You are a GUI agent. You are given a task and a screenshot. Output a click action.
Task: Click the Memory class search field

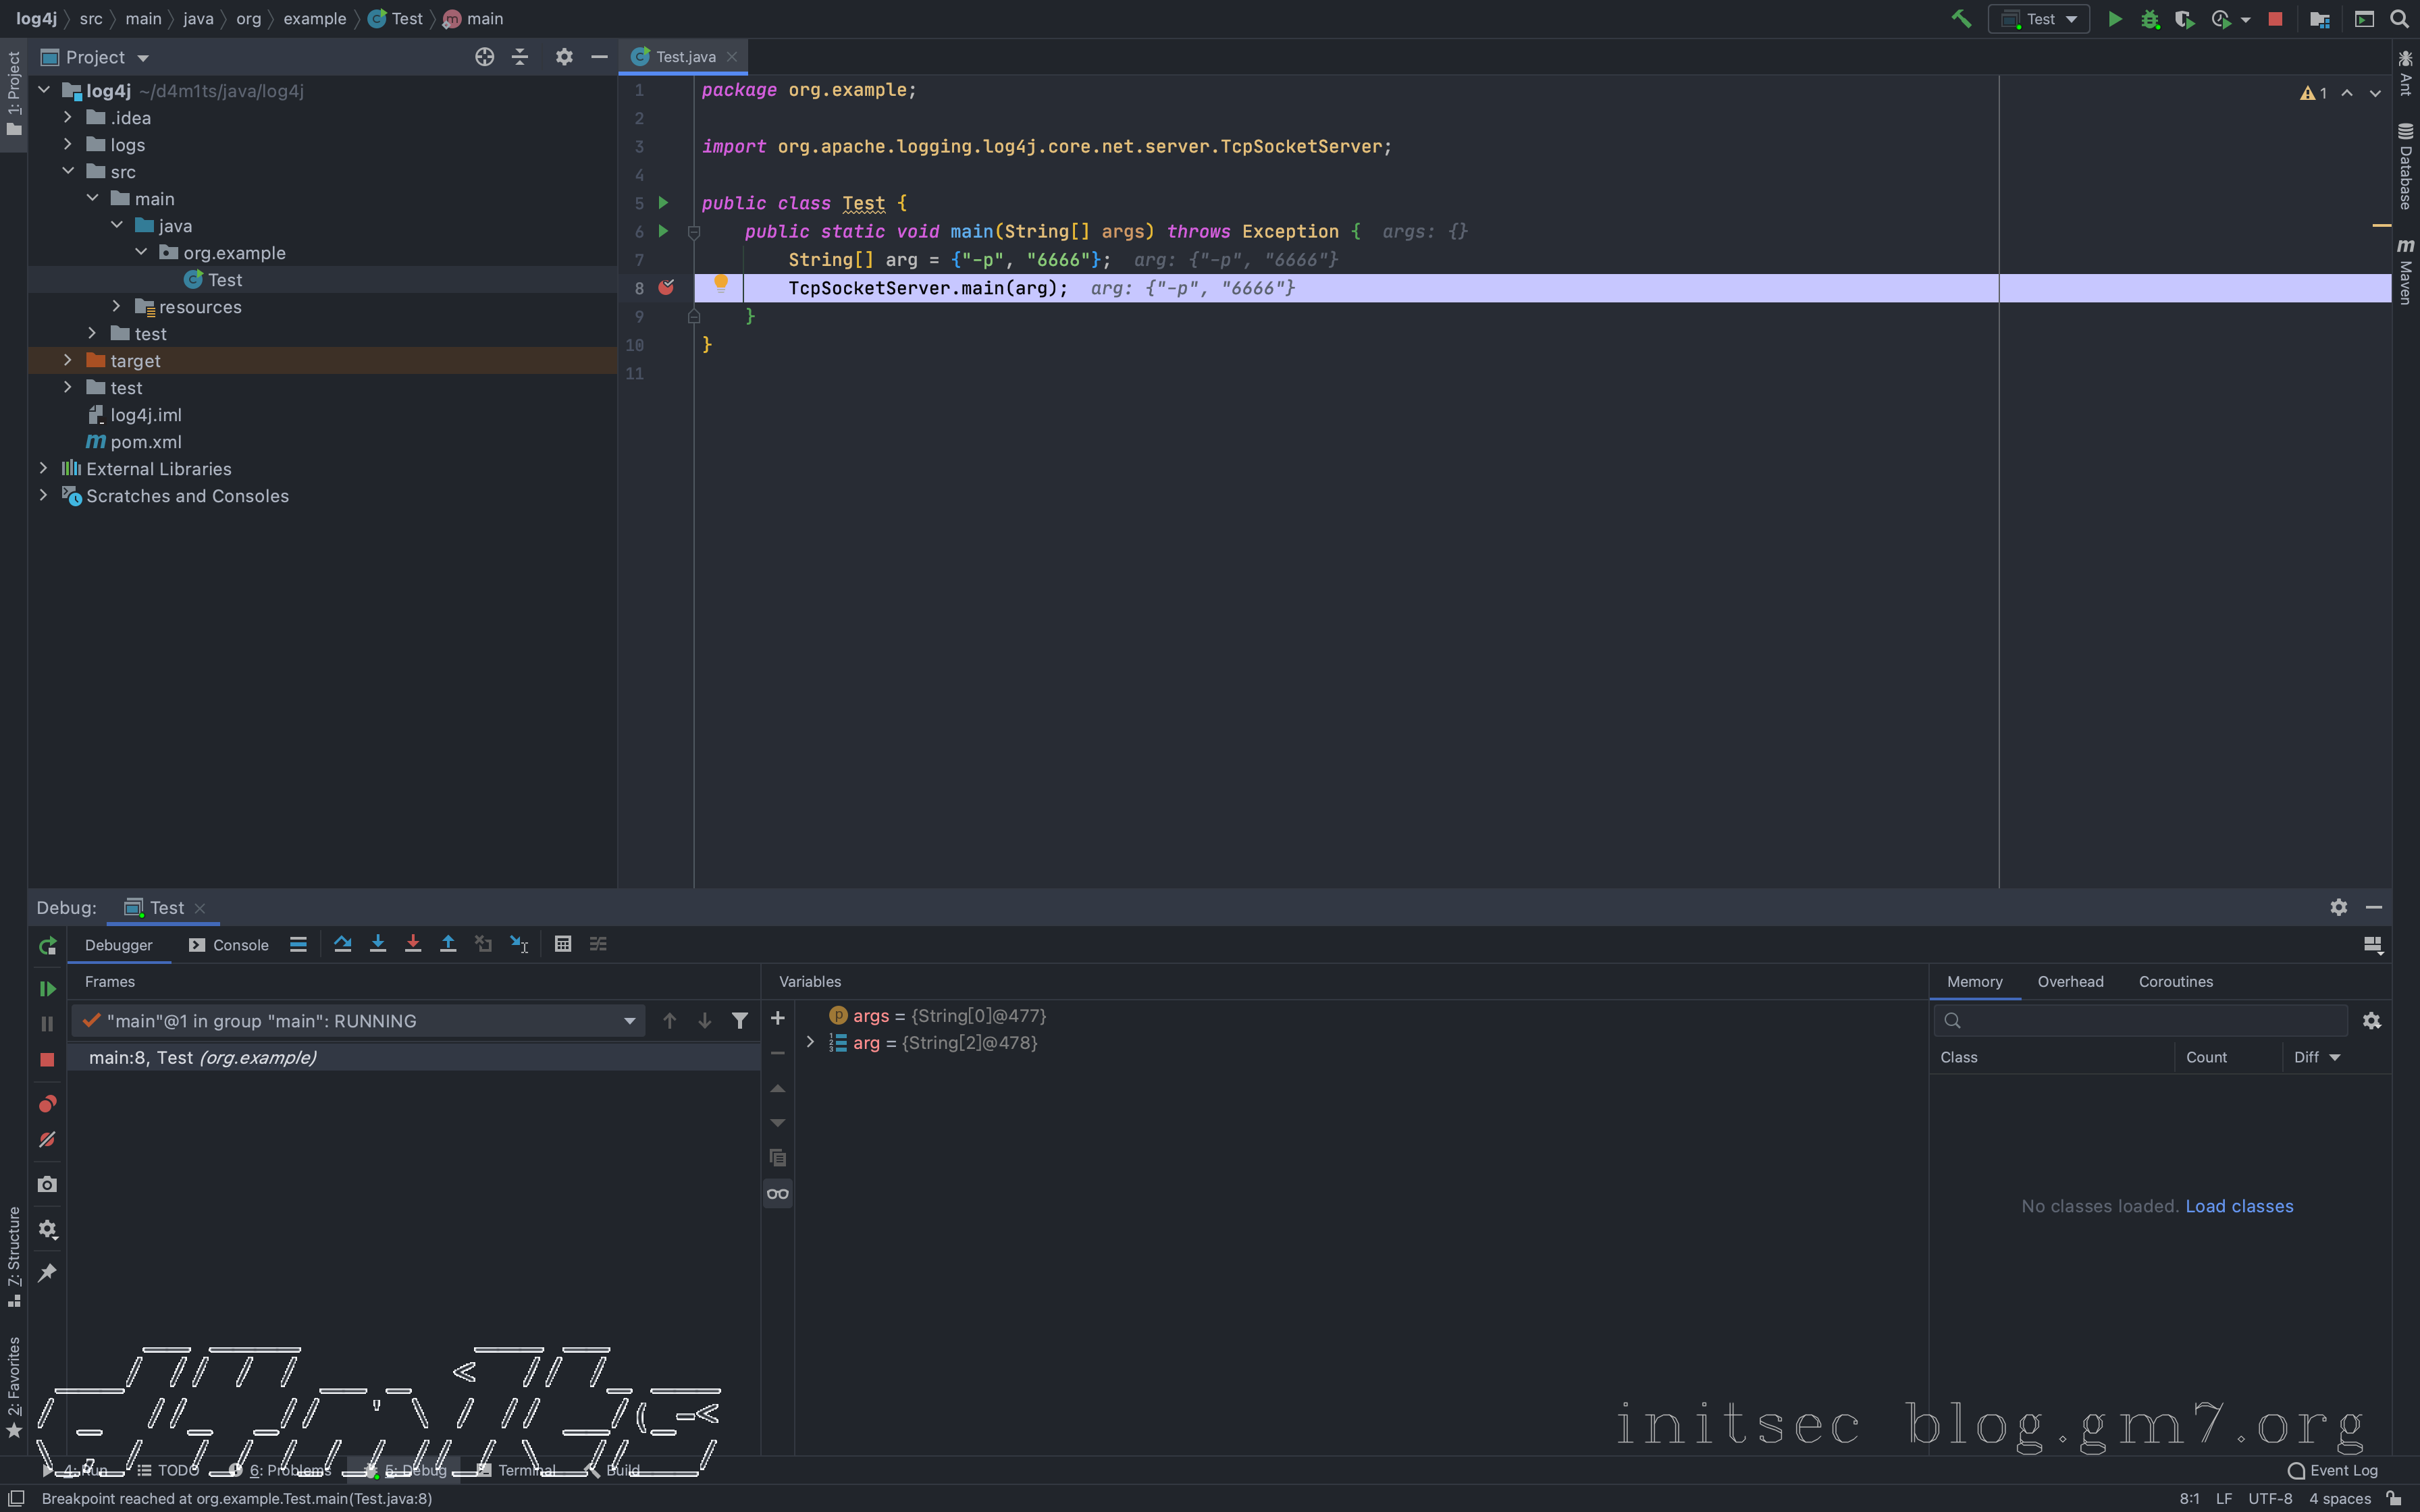coord(2150,1020)
